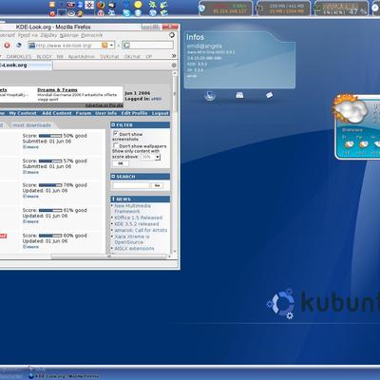The width and height of the screenshot is (380, 380).
Task: Open "amaroK: Call for Artists" news link
Action: click(x=141, y=230)
